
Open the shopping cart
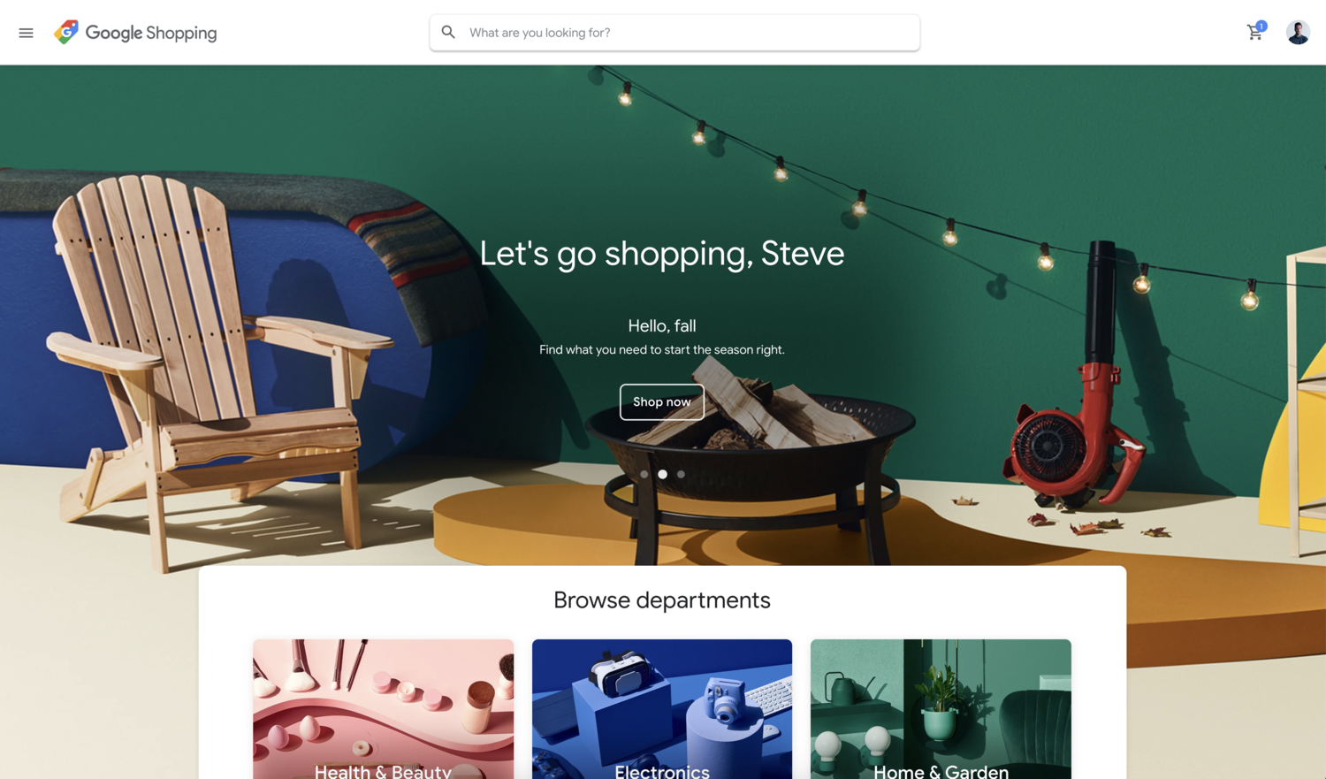(1254, 34)
